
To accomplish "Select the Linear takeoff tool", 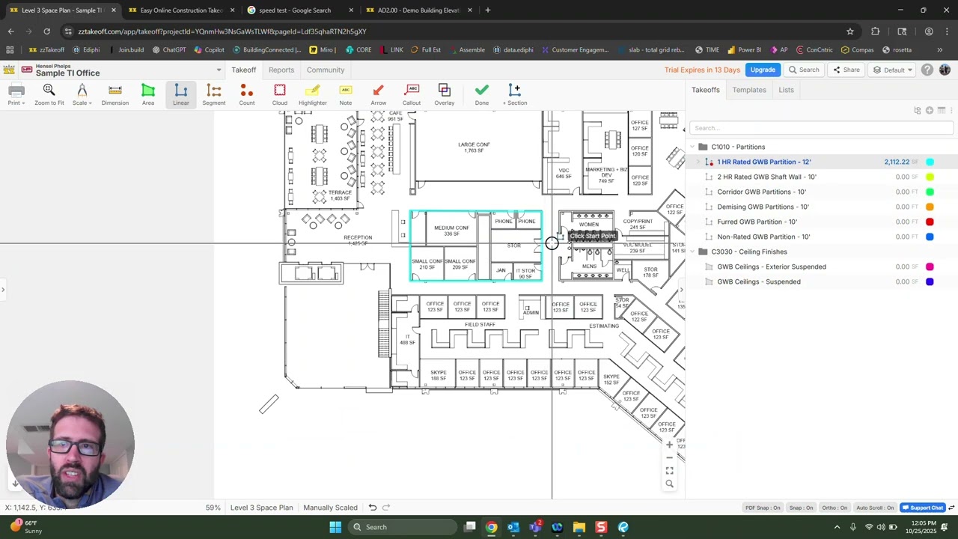I will (x=181, y=94).
